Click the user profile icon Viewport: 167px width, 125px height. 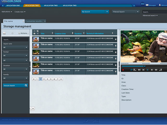click(x=160, y=5)
